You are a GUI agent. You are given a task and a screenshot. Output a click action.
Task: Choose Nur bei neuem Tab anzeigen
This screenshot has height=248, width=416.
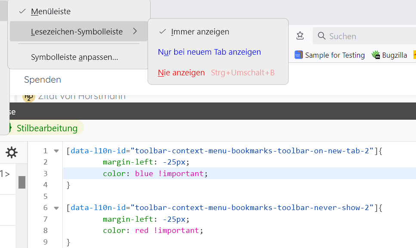click(x=210, y=52)
